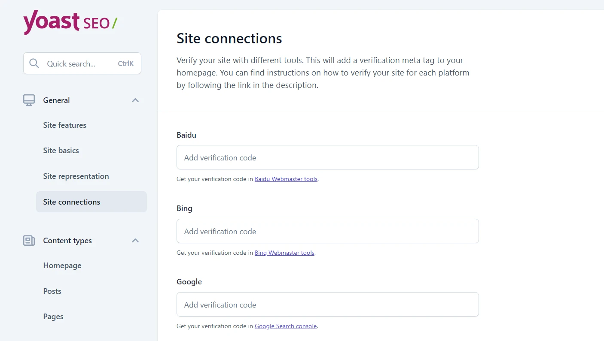Open Posts content type settings
Screen dimensions: 604x341
[52, 291]
